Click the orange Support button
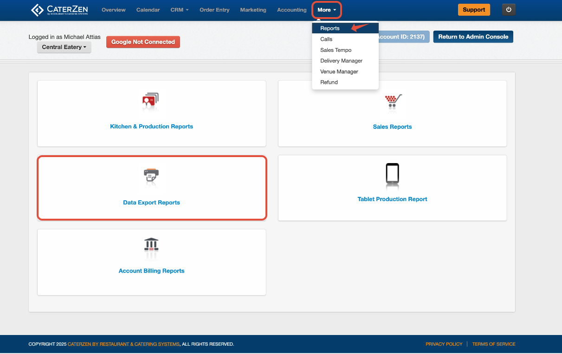The width and height of the screenshot is (562, 354). coord(474,10)
